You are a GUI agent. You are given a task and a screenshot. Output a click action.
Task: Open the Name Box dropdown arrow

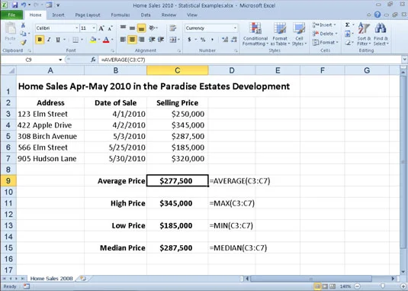tap(60, 60)
